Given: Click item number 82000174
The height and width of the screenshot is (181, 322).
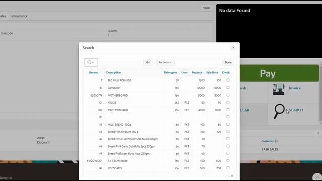Looking at the screenshot, I should 96,95.
